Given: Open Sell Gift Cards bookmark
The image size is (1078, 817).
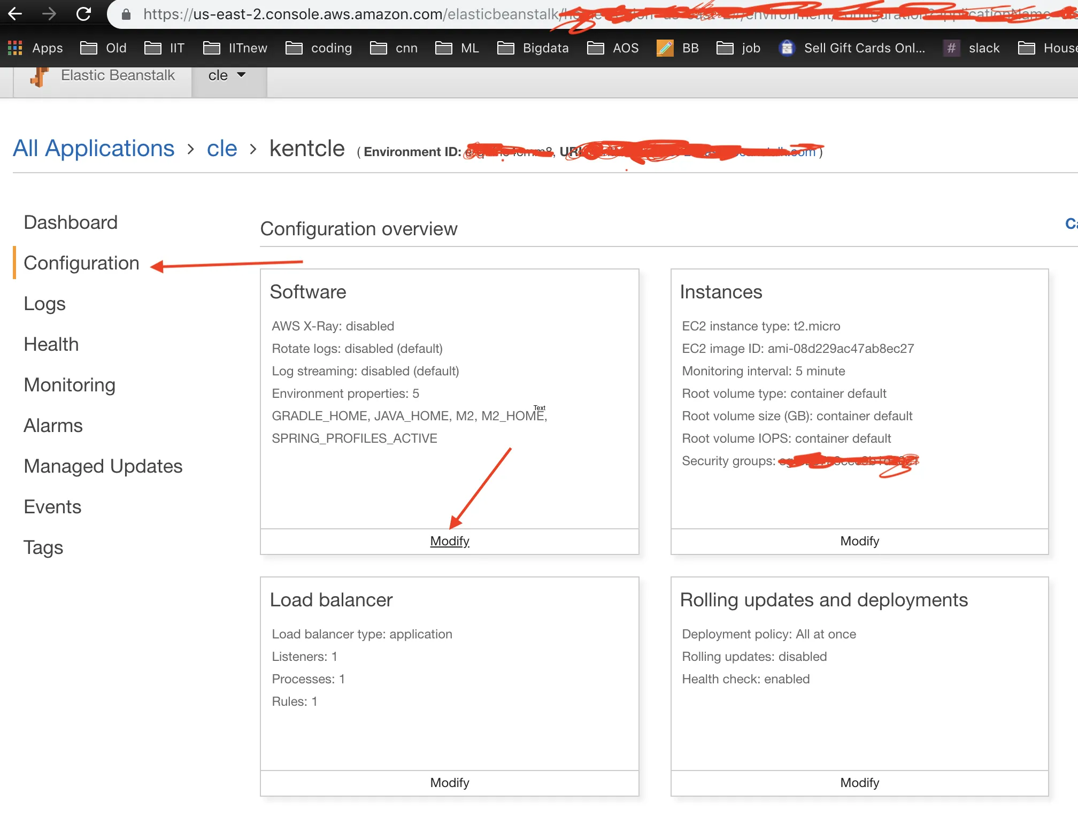Looking at the screenshot, I should (x=853, y=48).
